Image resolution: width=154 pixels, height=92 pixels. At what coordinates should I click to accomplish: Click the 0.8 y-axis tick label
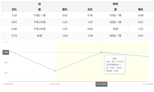(6, 73)
